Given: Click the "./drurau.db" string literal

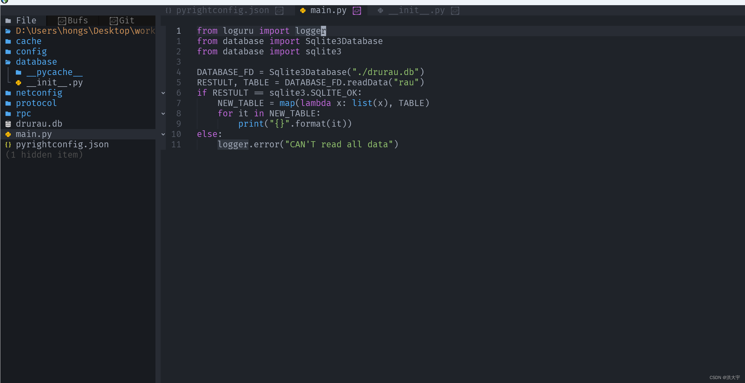Looking at the screenshot, I should (x=385, y=72).
